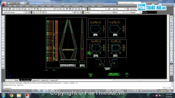
Task: Click the Open file folder icon
Action: 7,9
